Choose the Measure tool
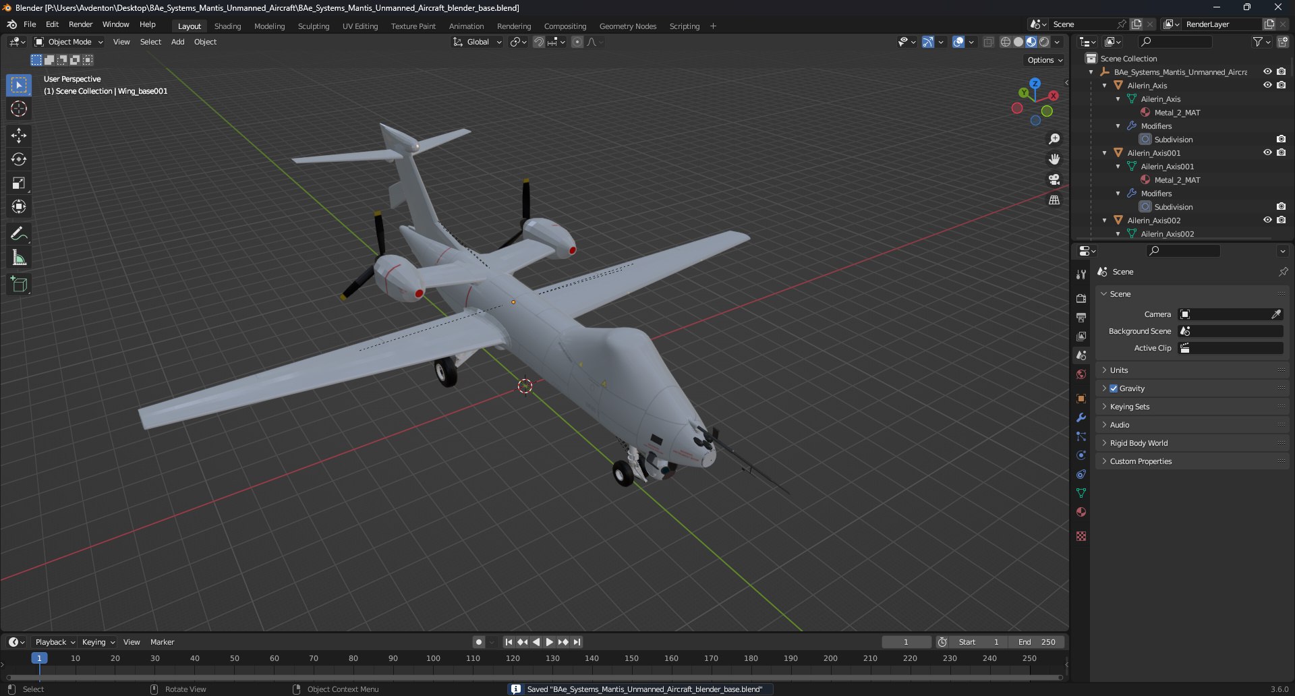 (x=19, y=257)
